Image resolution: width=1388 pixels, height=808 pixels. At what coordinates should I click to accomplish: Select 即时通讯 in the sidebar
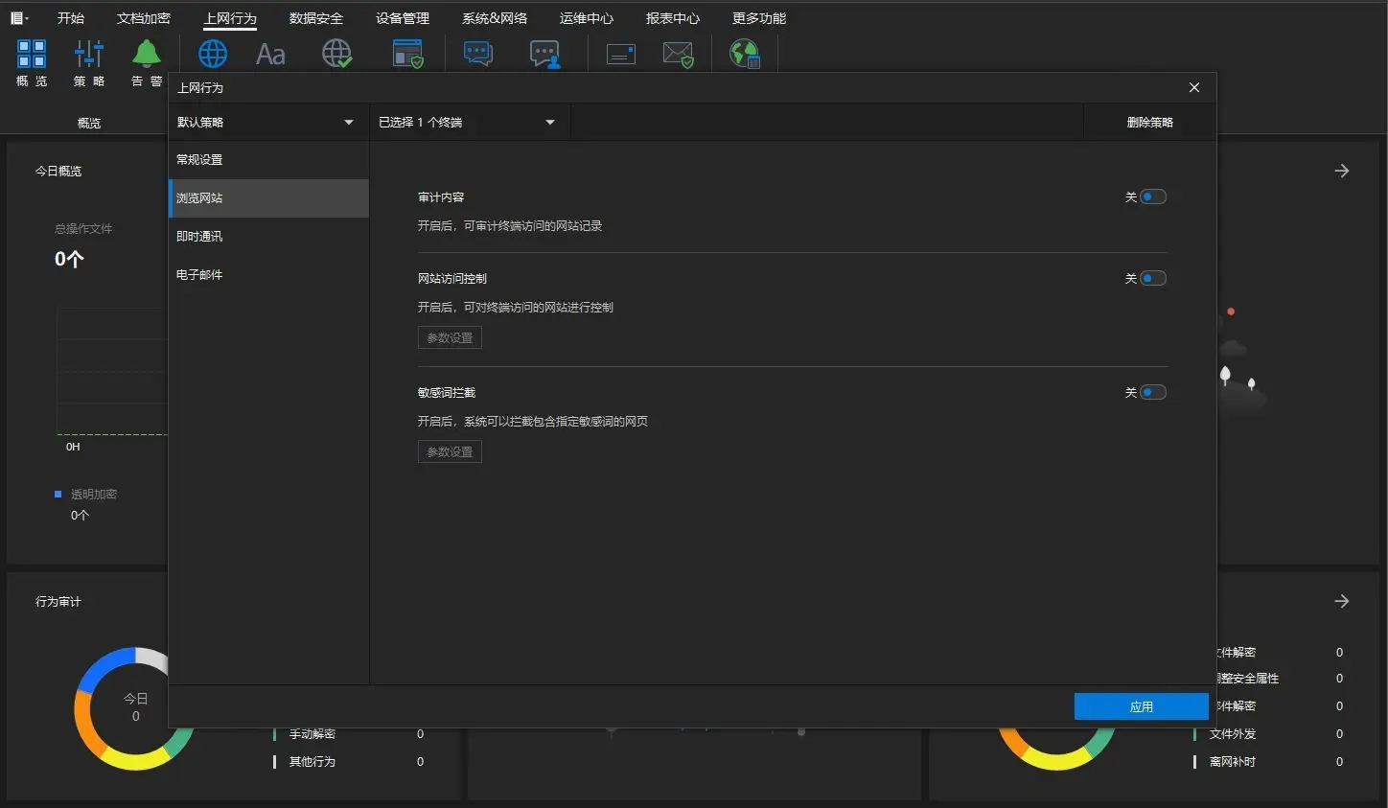coord(268,237)
